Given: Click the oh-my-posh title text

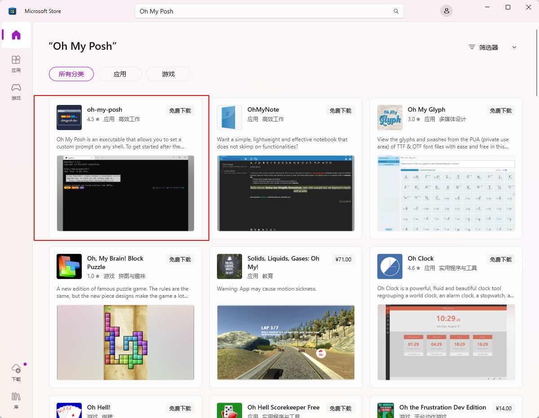Looking at the screenshot, I should [105, 109].
